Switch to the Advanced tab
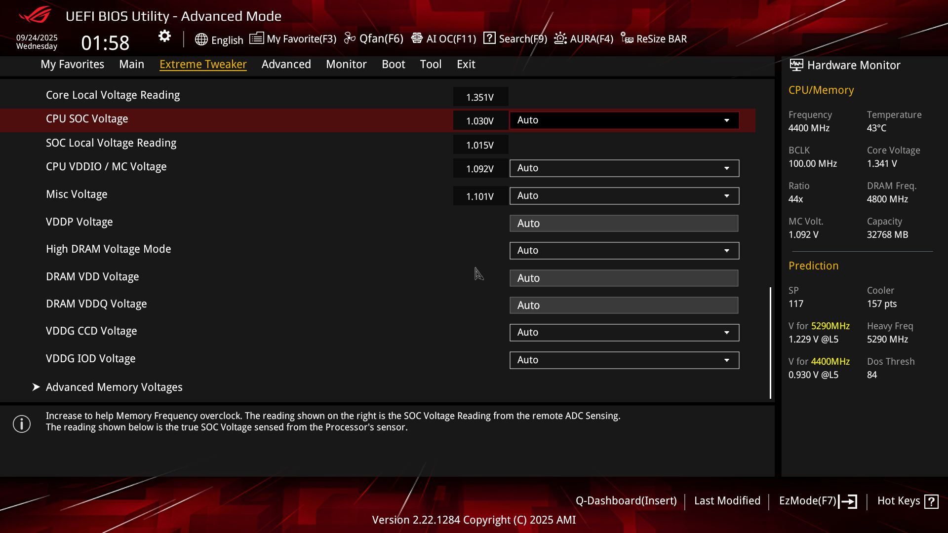Image resolution: width=948 pixels, height=533 pixels. point(286,64)
